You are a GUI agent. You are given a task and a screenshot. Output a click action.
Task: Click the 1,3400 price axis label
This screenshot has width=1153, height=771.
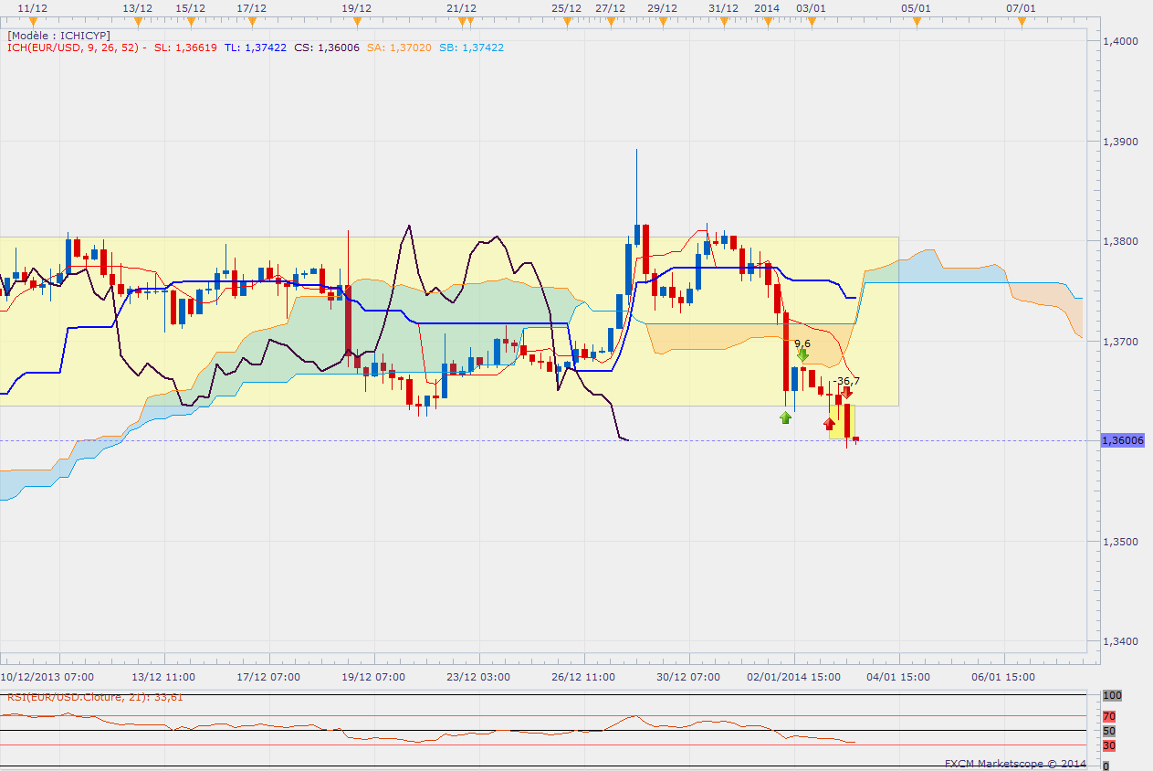tap(1121, 641)
